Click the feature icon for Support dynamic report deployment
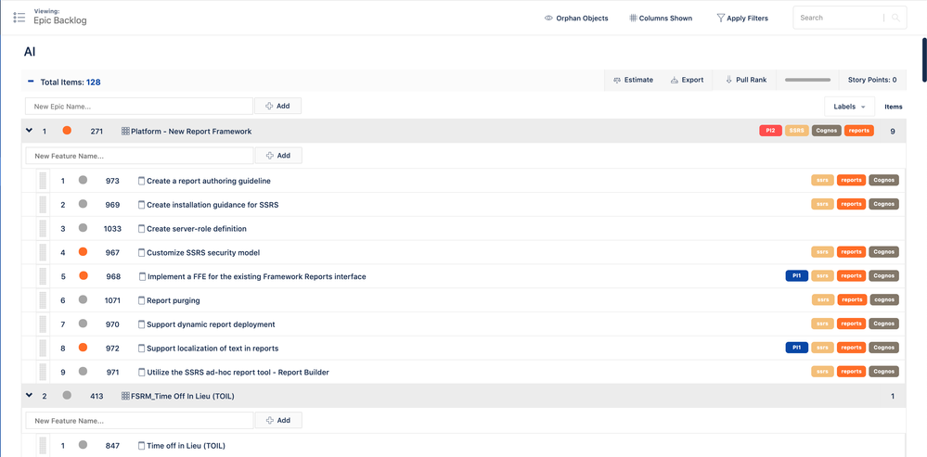 click(141, 324)
